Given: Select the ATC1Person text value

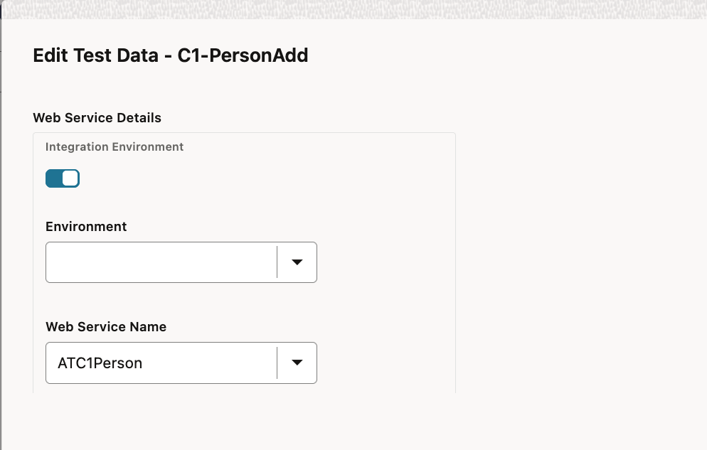Looking at the screenshot, I should click(99, 363).
